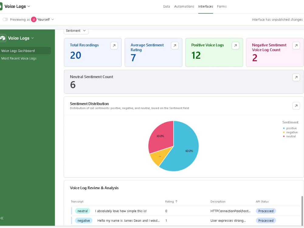Expand the Positive Voice Logs card

235,46
